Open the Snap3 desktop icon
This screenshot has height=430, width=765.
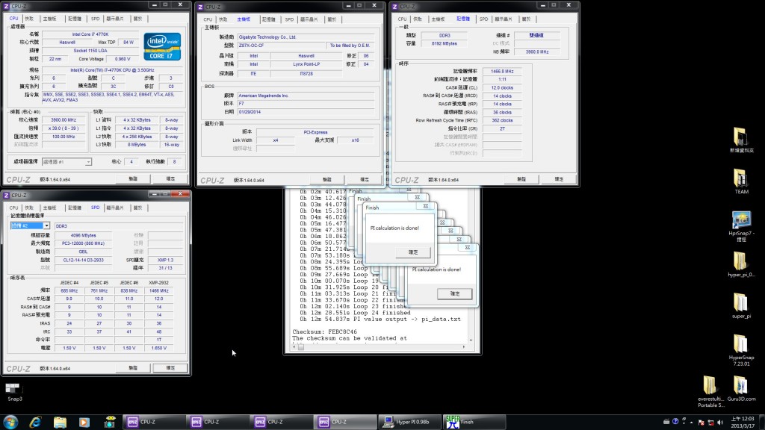point(13,392)
